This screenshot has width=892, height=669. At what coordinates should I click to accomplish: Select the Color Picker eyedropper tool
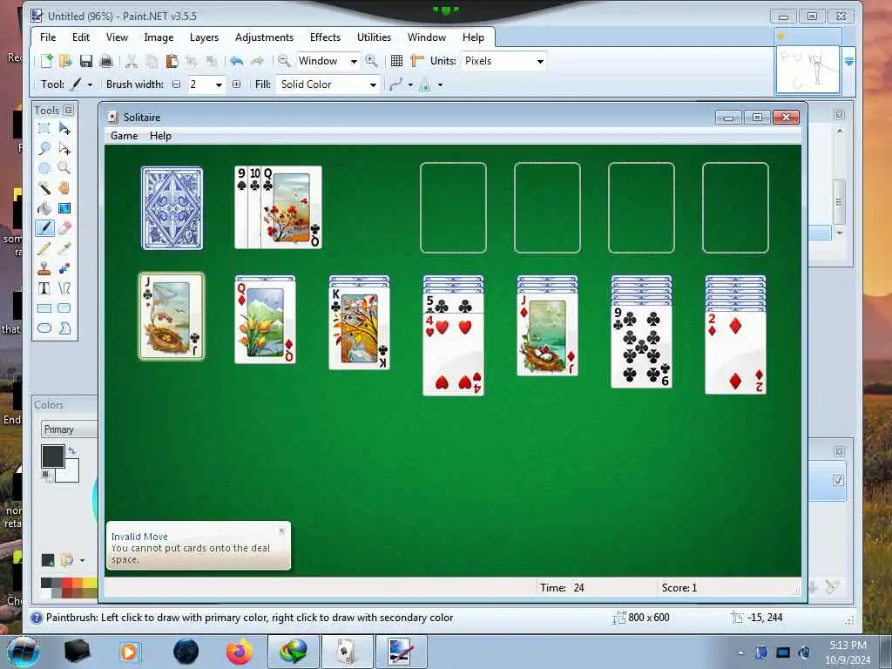pyautogui.click(x=64, y=248)
